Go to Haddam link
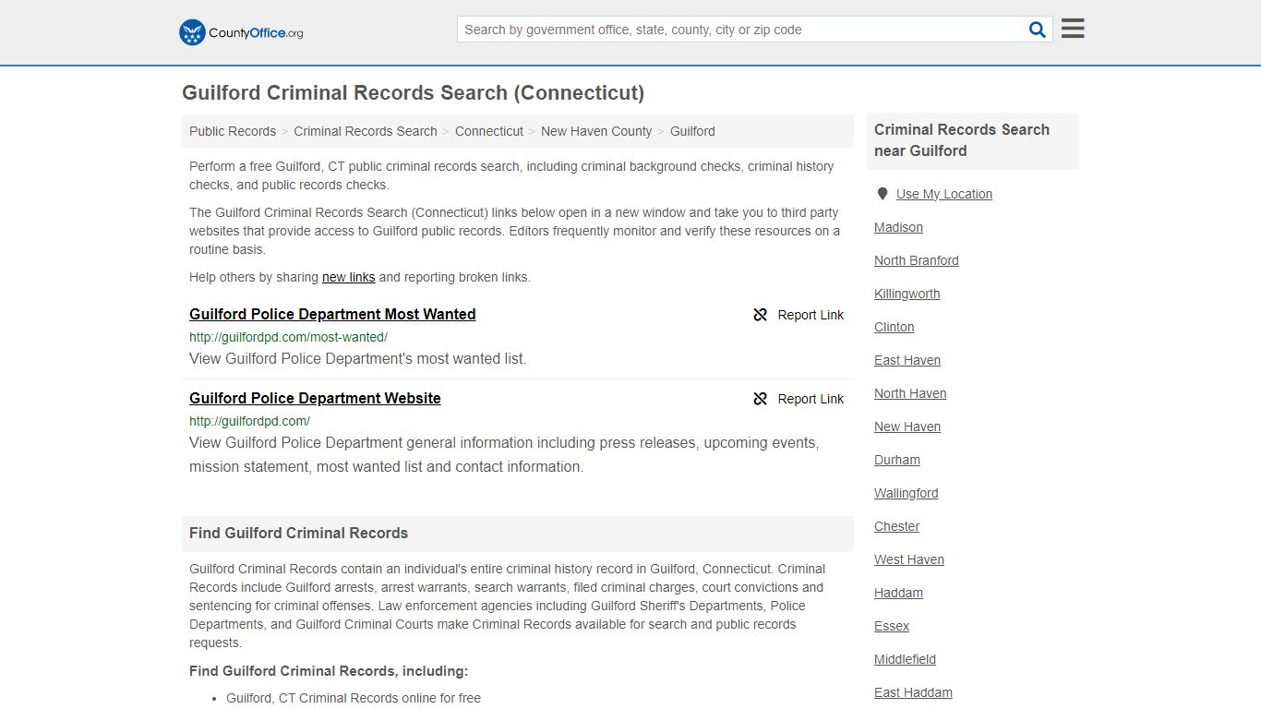 pos(899,593)
